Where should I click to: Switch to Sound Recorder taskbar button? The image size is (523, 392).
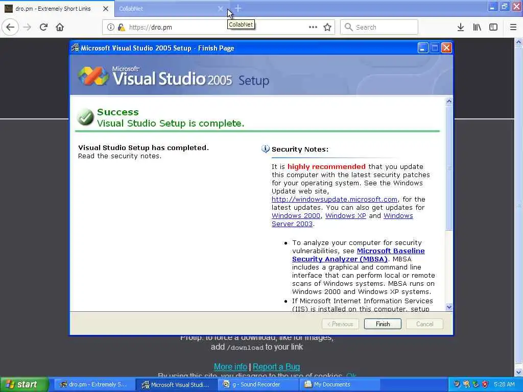coord(258,384)
